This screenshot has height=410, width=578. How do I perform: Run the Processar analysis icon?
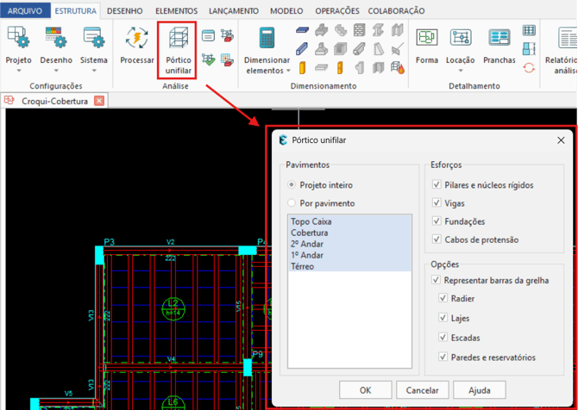point(137,38)
